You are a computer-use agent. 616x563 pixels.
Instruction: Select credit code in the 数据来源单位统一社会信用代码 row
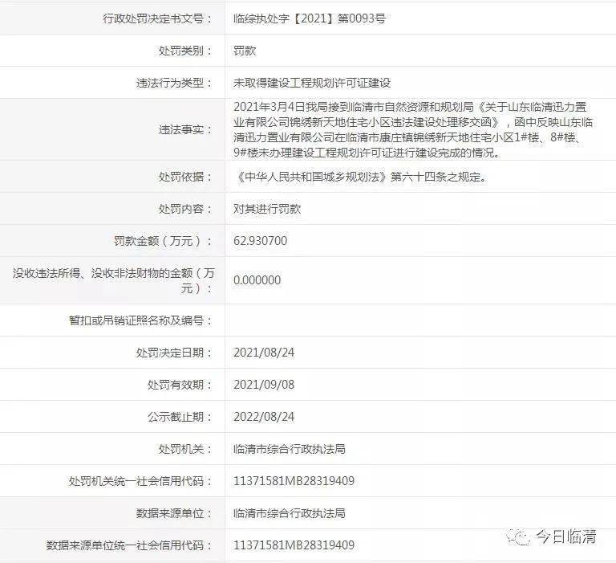pos(294,545)
